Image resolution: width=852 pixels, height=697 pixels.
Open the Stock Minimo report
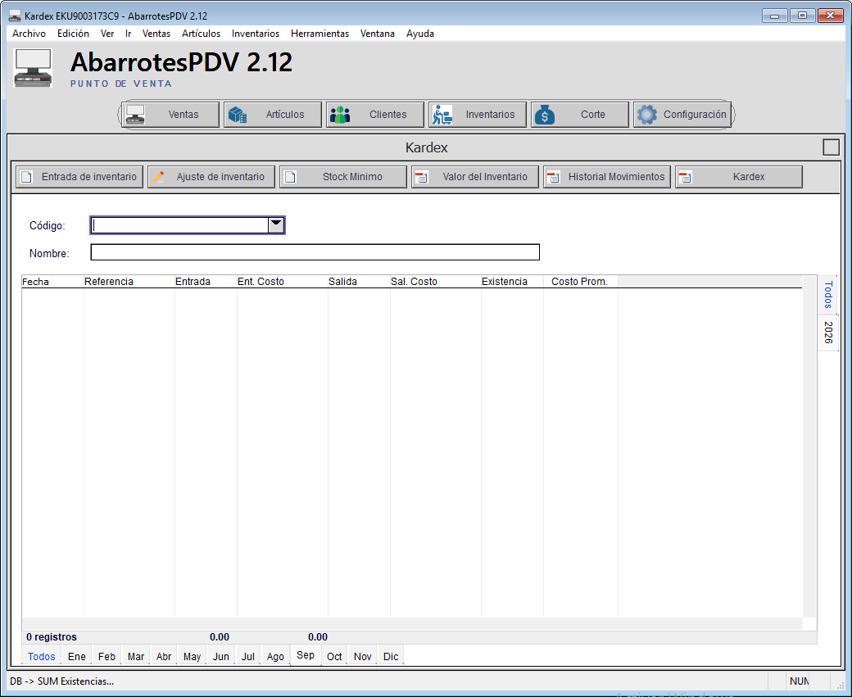point(343,177)
